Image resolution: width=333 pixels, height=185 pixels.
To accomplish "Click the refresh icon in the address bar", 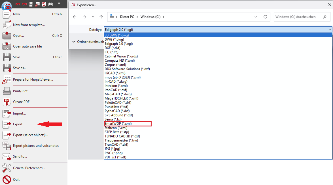I will pos(265,17).
